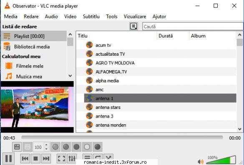Sort playlist by Album column header

(x=213, y=36)
